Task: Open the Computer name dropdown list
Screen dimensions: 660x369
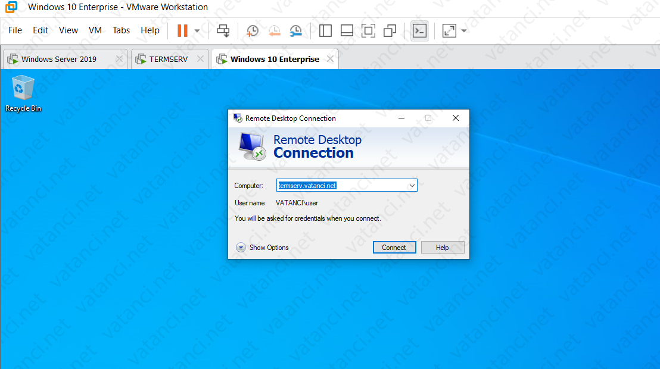Action: tap(412, 185)
